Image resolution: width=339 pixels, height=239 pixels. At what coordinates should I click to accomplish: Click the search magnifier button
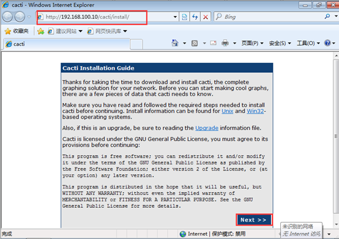327,17
